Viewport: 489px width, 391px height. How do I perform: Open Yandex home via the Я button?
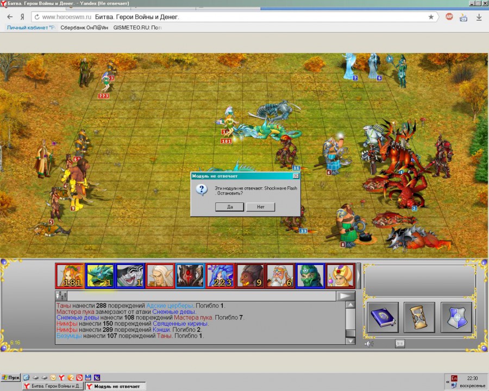22,17
